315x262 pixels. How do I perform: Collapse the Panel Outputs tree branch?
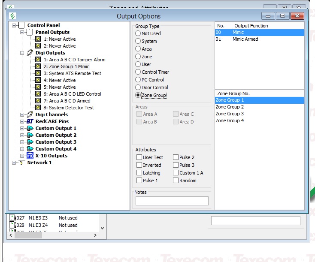[x=22, y=32]
